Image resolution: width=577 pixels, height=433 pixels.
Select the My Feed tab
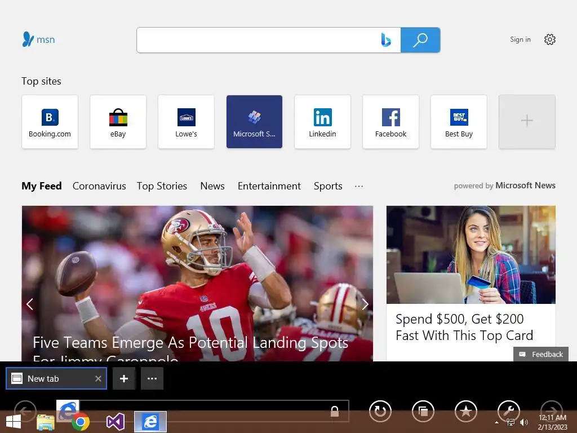(x=42, y=186)
